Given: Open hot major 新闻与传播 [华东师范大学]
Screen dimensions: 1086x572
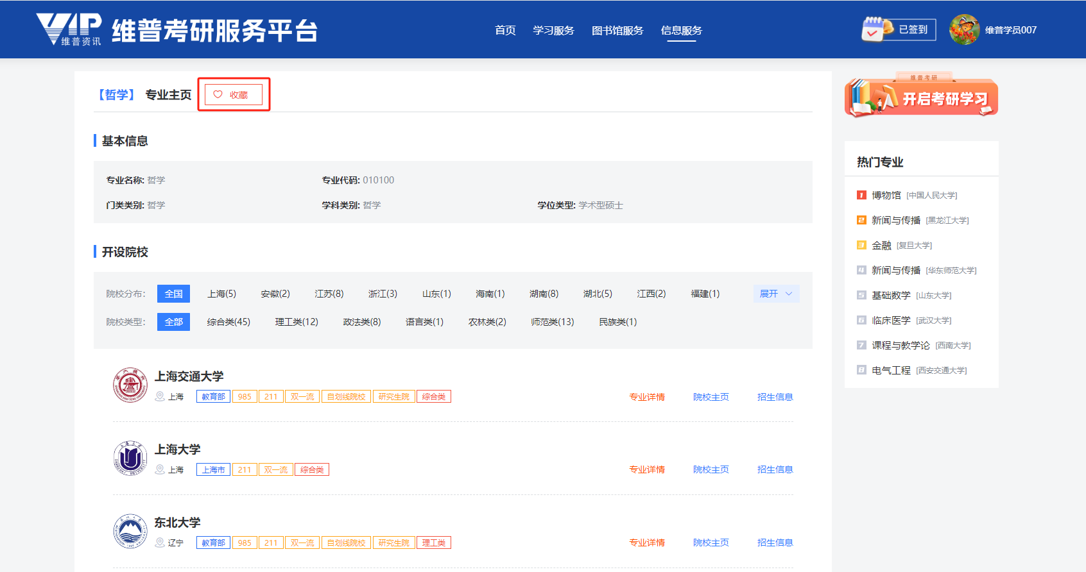Looking at the screenshot, I should point(924,270).
